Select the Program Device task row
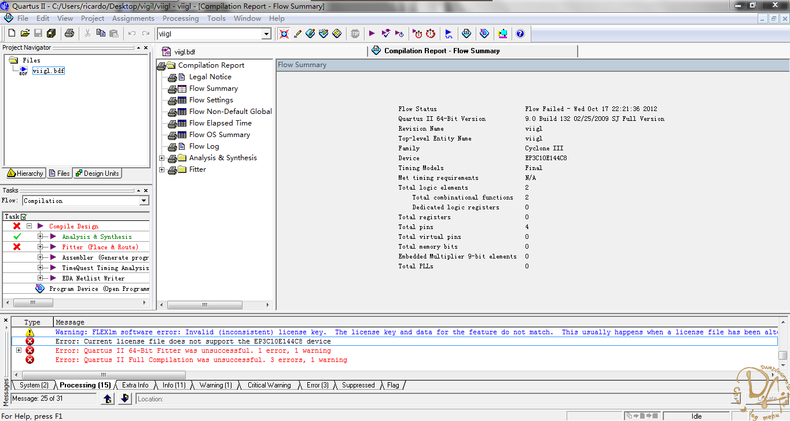The height and width of the screenshot is (421, 790). (x=76, y=289)
